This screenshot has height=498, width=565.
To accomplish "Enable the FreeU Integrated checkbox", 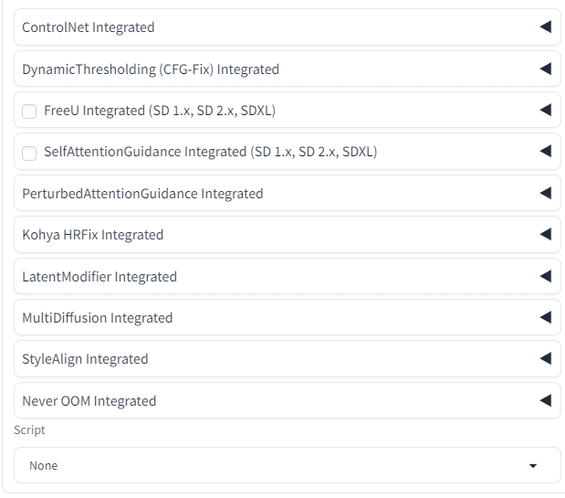I will (30, 111).
